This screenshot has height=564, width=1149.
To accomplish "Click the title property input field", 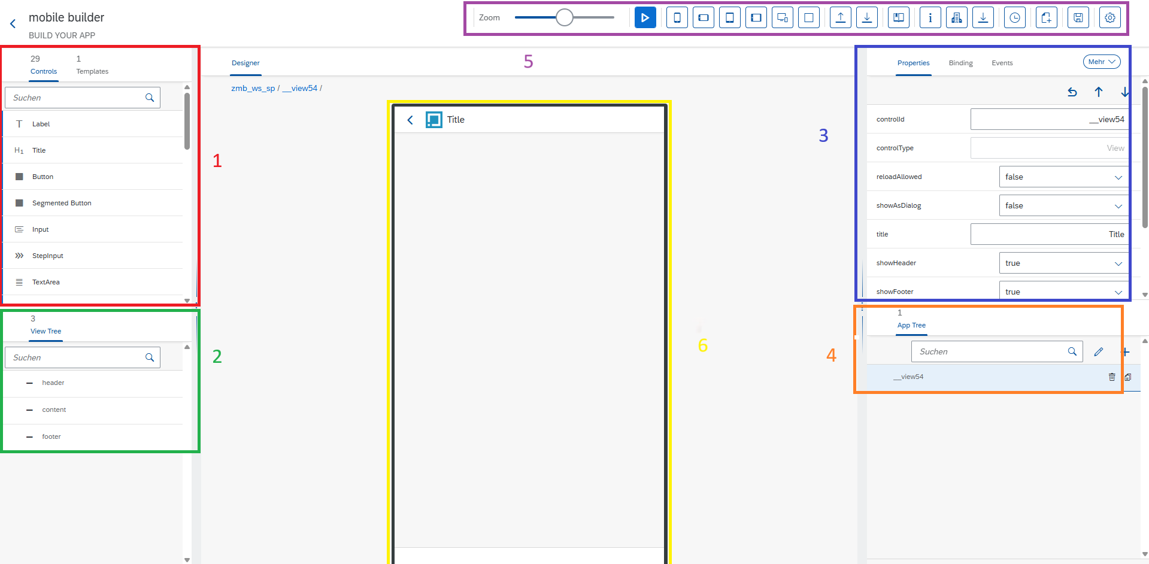I will [x=1048, y=235].
